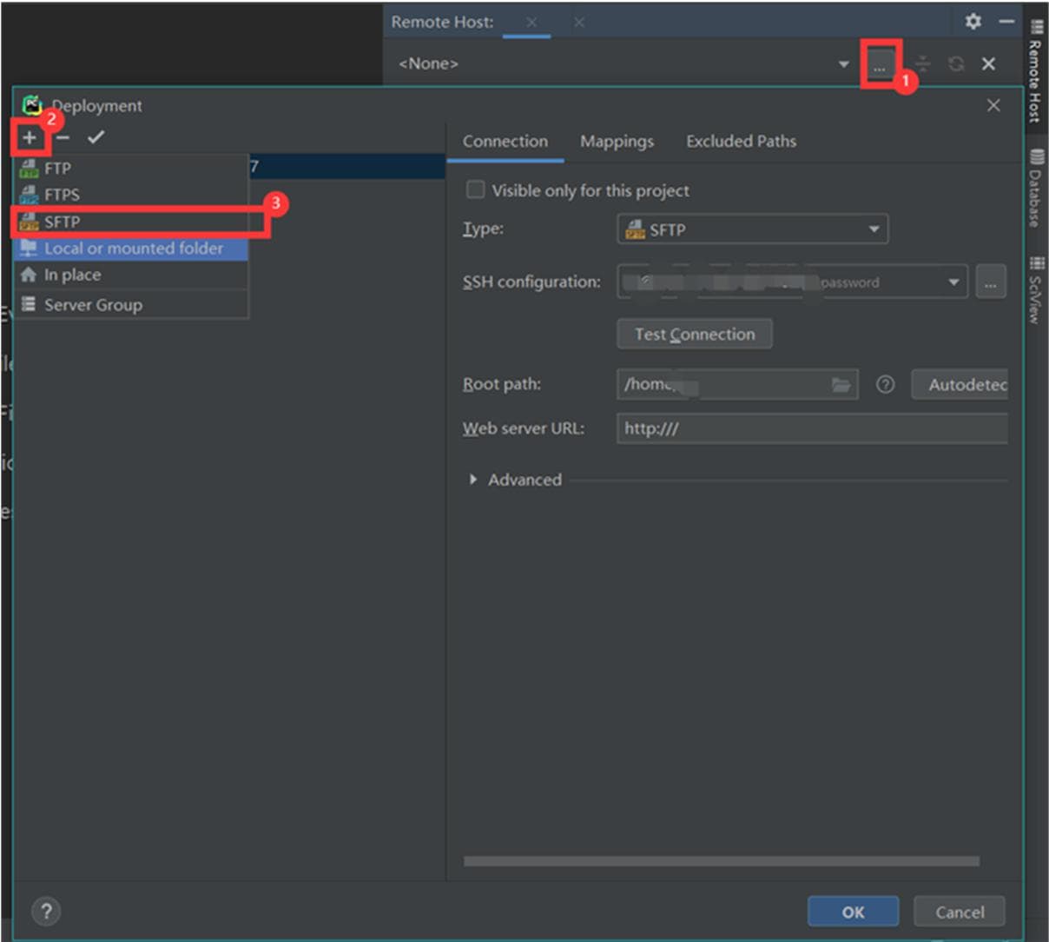This screenshot has width=1049, height=942.
Task: Open Remote Host settings gear icon
Action: click(973, 22)
